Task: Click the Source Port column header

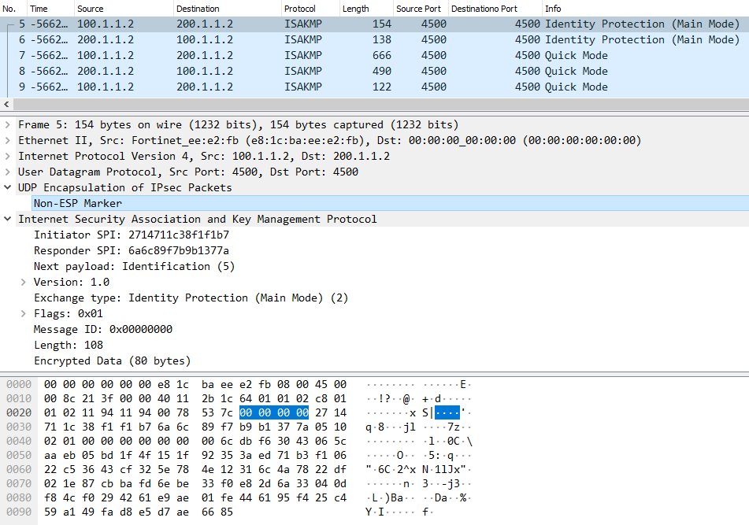Action: click(x=420, y=9)
